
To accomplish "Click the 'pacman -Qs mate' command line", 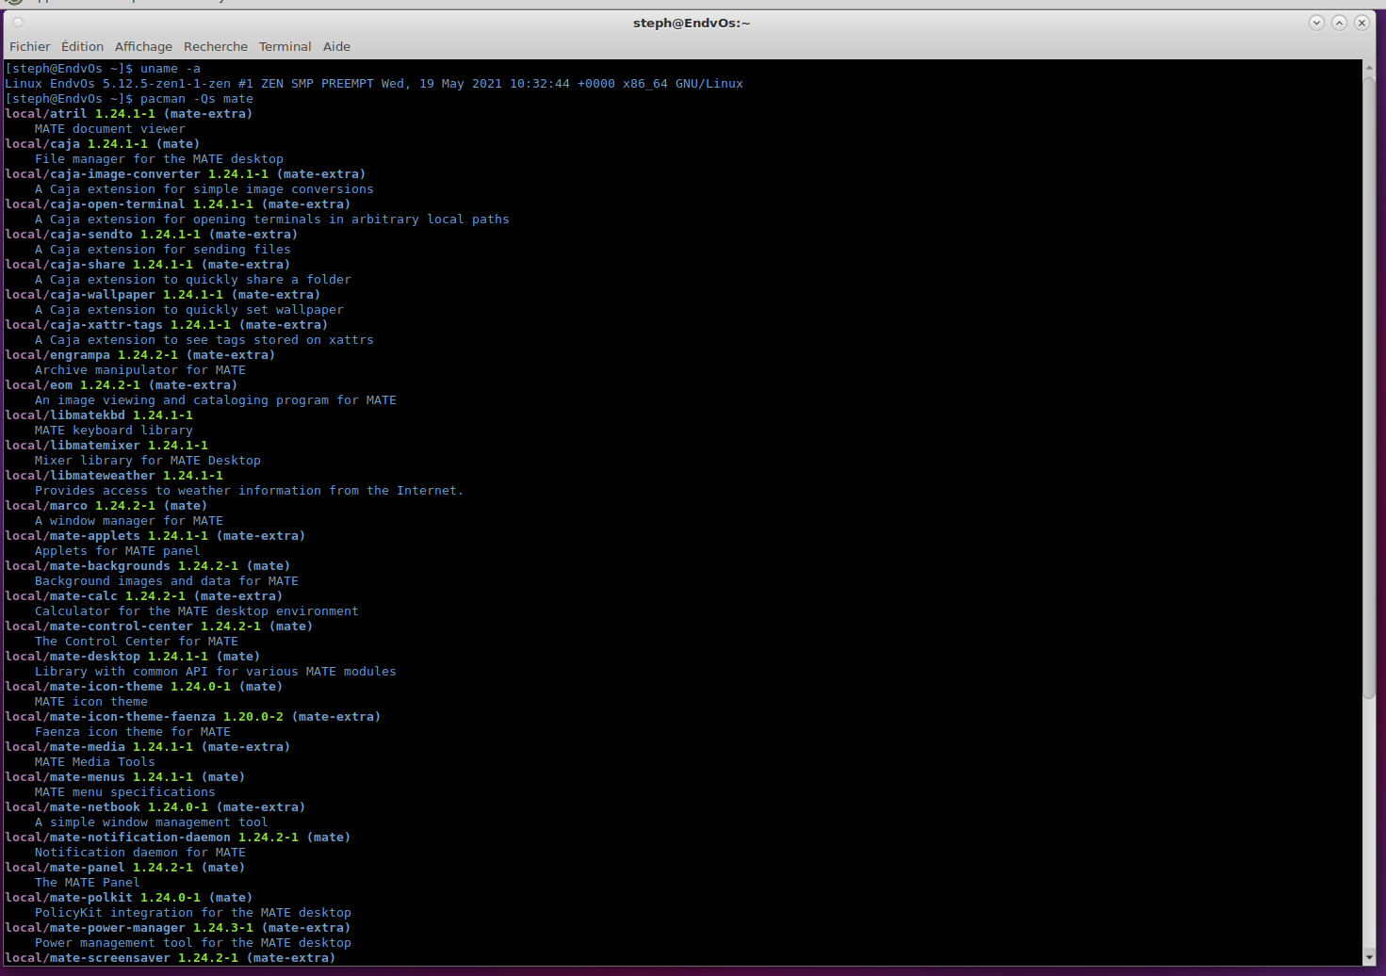I will tap(129, 99).
